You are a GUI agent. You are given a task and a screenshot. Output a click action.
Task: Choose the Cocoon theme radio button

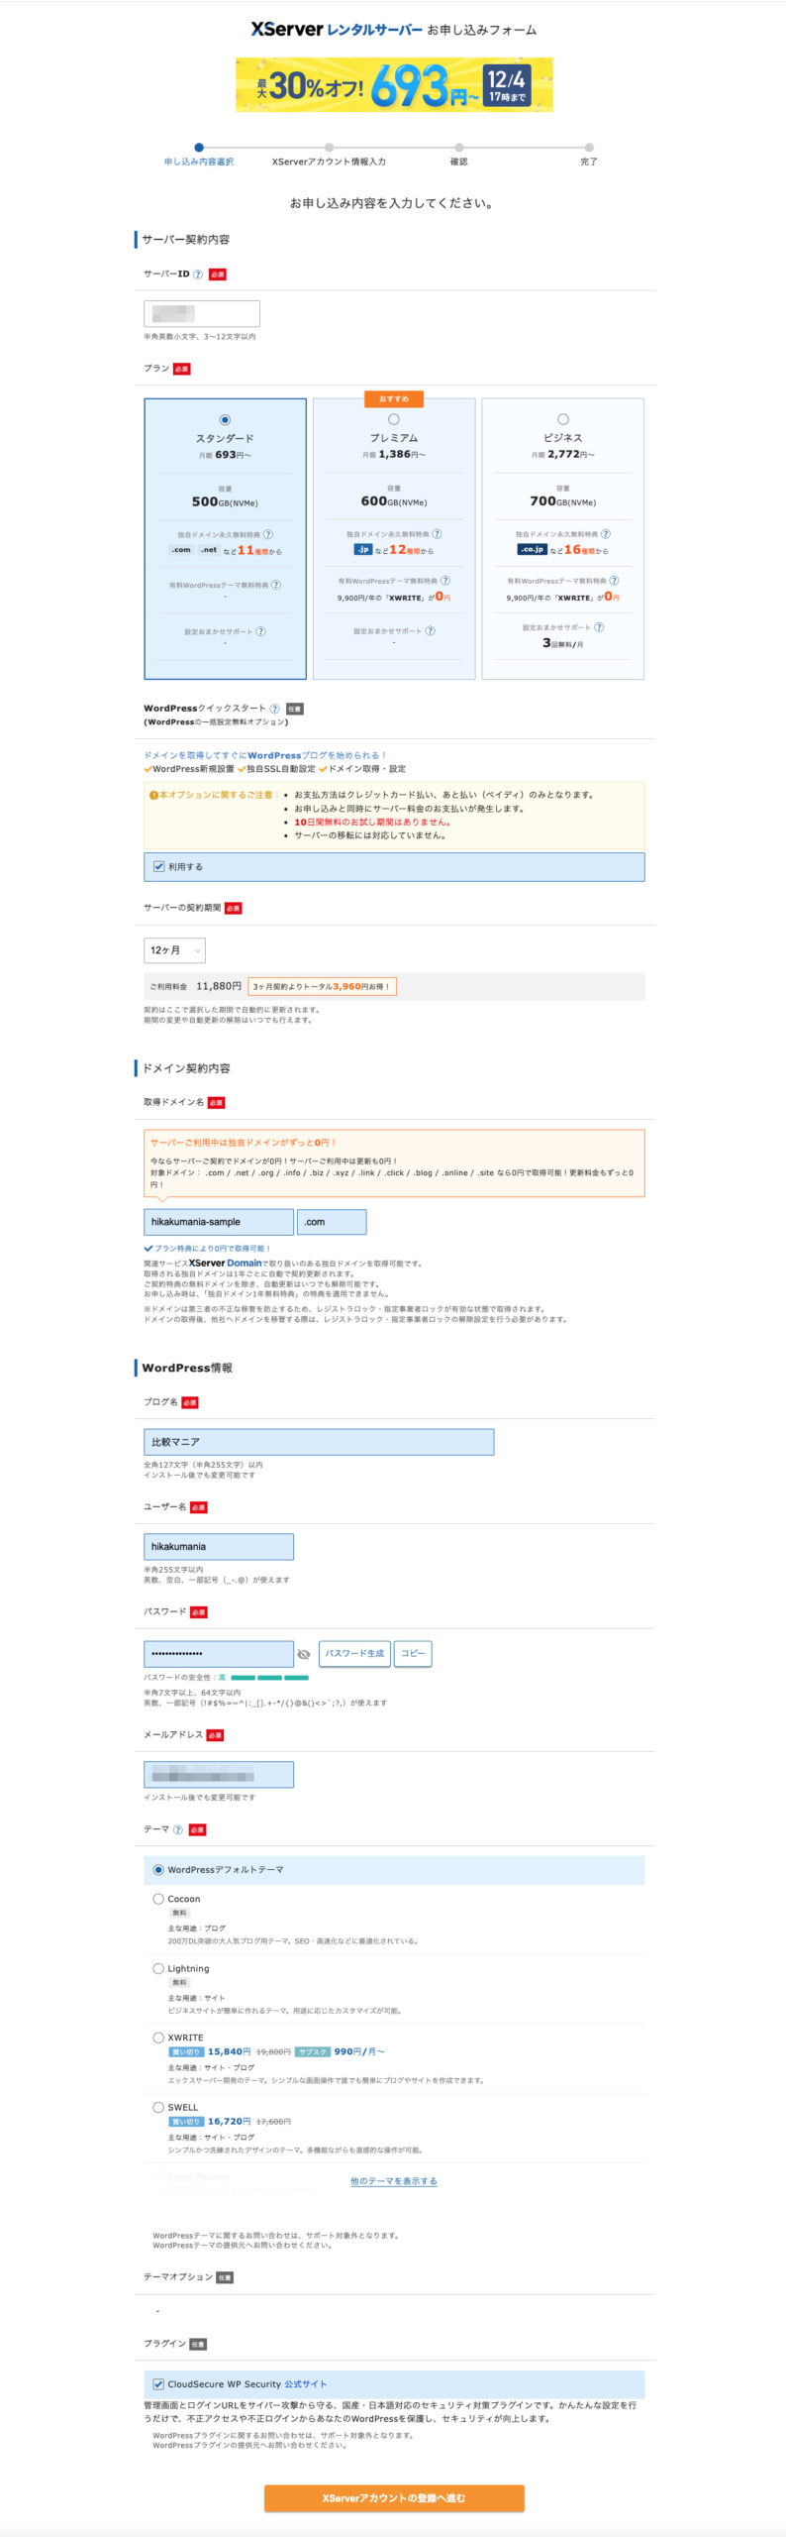[158, 1899]
